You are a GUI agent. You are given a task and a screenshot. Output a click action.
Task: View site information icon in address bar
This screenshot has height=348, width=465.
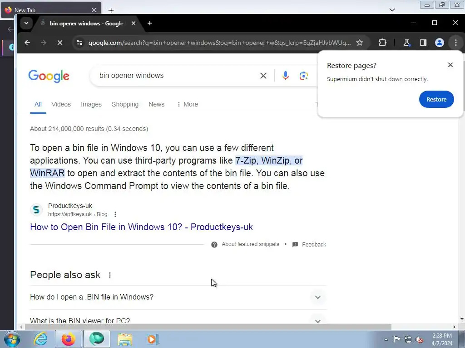[79, 43]
